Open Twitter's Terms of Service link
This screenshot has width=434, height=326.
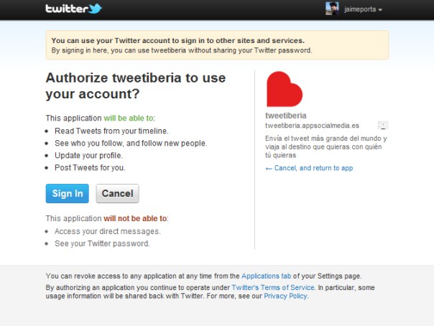[273, 287]
